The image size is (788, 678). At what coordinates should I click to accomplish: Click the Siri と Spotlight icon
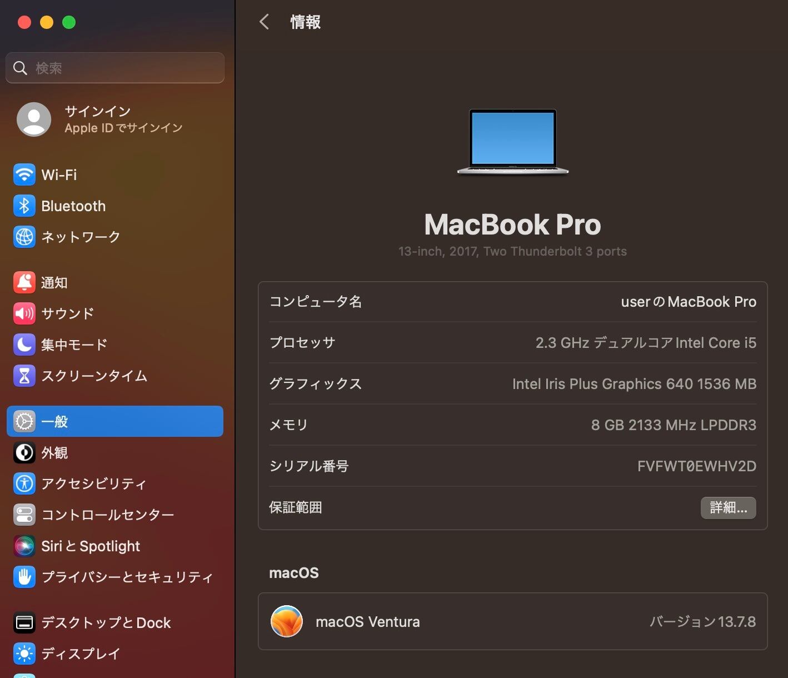click(24, 546)
